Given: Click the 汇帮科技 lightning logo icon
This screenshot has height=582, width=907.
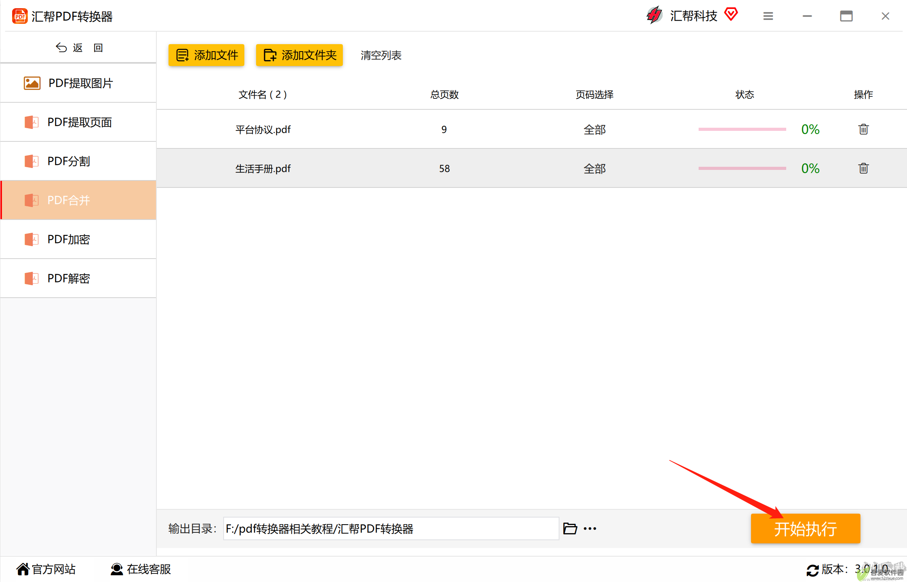Looking at the screenshot, I should (x=654, y=15).
